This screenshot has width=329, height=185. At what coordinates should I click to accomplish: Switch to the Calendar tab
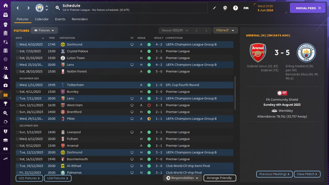(42, 19)
